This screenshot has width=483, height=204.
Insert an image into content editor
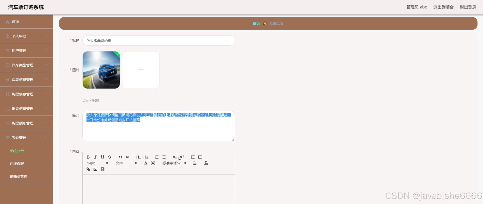coord(95,169)
